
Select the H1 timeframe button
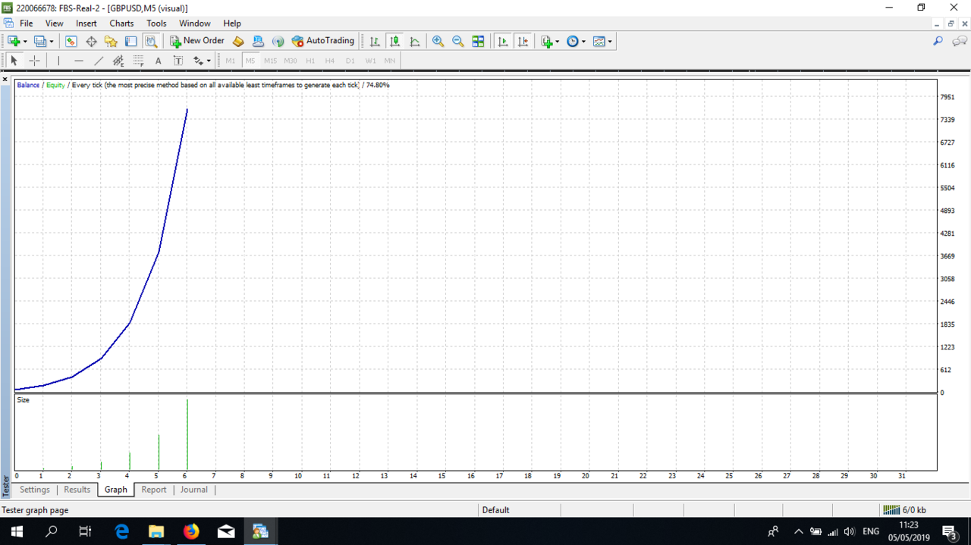click(x=310, y=61)
